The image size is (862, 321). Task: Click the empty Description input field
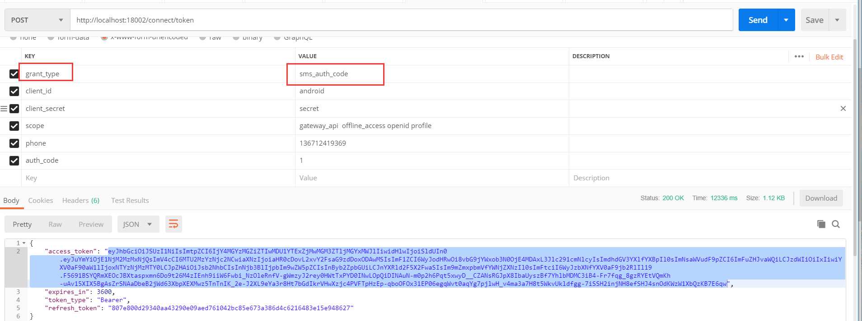click(710, 178)
